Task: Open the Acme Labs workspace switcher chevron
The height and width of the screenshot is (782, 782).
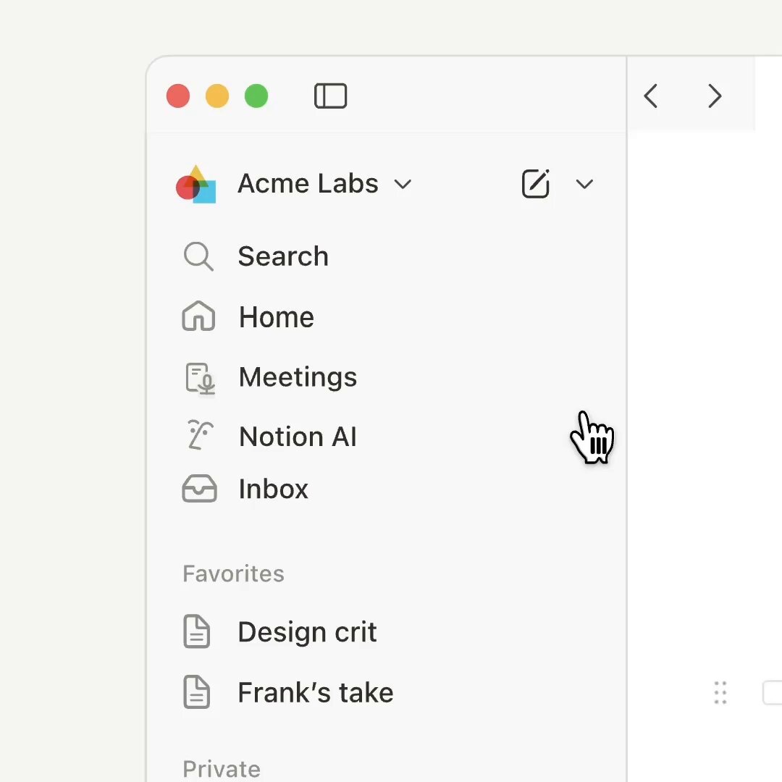Action: point(403,184)
